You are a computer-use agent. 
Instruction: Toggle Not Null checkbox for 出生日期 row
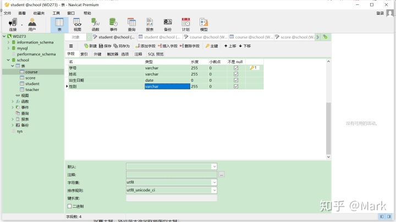(236, 80)
